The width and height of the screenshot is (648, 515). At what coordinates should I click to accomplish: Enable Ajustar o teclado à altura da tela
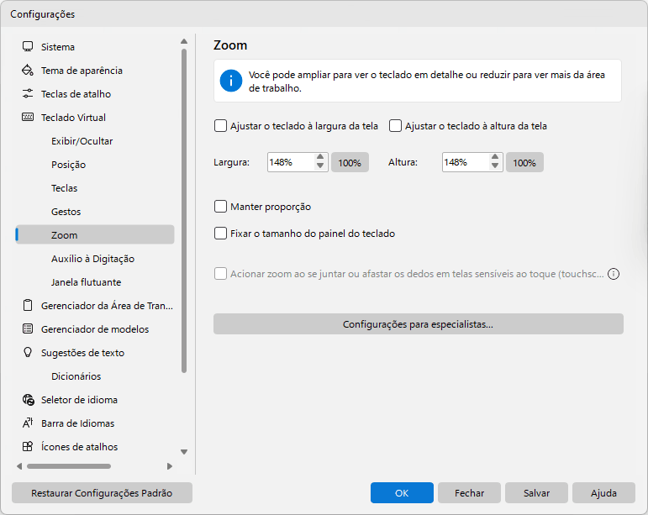tap(396, 125)
